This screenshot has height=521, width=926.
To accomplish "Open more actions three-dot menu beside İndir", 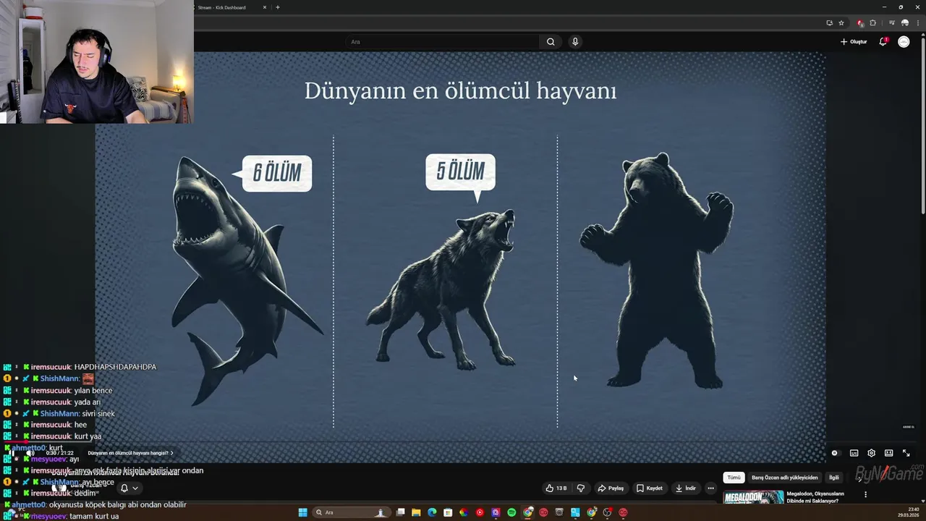I will tap(710, 488).
